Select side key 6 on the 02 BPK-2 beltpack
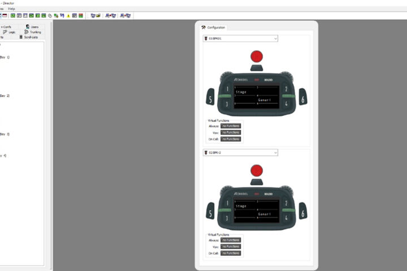Image resolution: width=407 pixels, height=271 pixels. [303, 211]
